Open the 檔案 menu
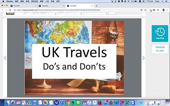This screenshot has height=106, width=170. (17, 1)
